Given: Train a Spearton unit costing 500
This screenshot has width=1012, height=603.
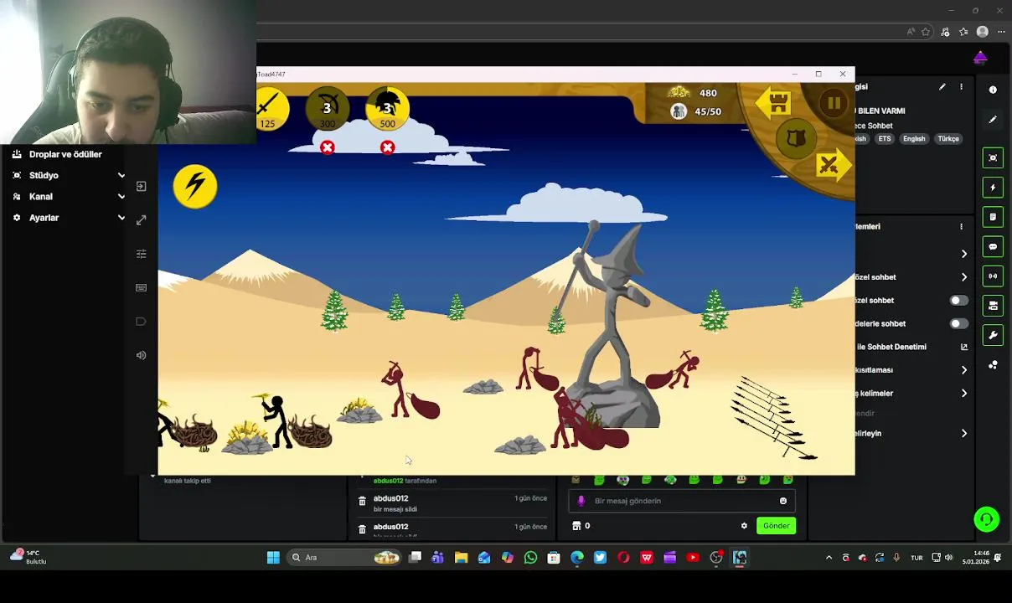Looking at the screenshot, I should [387, 109].
